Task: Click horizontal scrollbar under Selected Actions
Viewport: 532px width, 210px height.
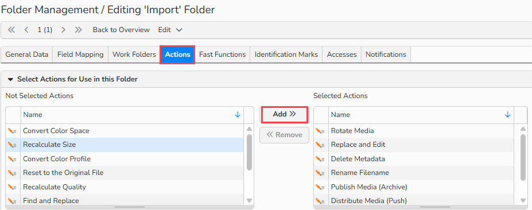Action: pos(435,207)
